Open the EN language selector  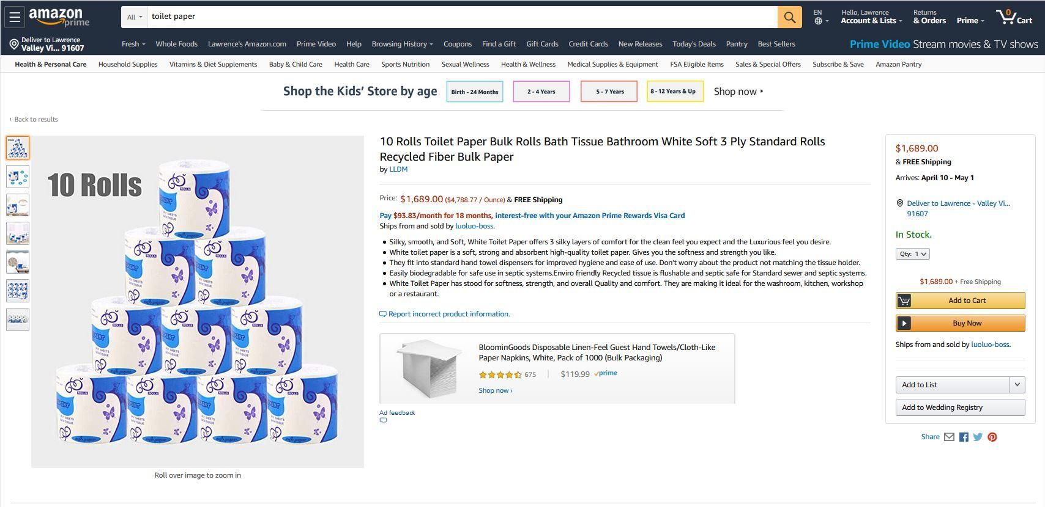click(x=820, y=17)
